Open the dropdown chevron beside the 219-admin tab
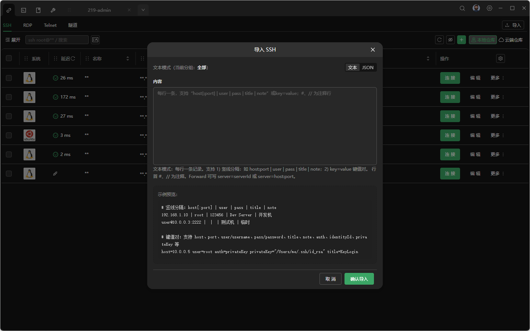530x331 pixels. (x=143, y=10)
